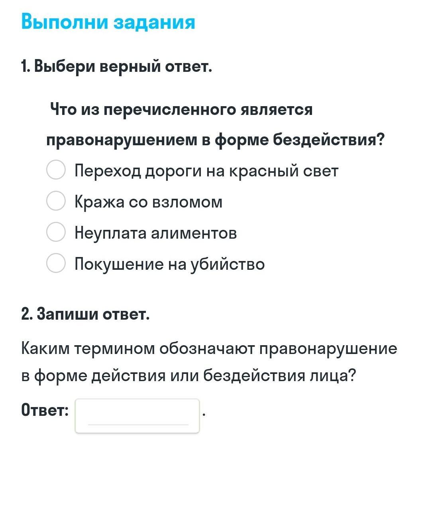
Task: Mark the Неуплата алиментов radio option
Action: [56, 232]
